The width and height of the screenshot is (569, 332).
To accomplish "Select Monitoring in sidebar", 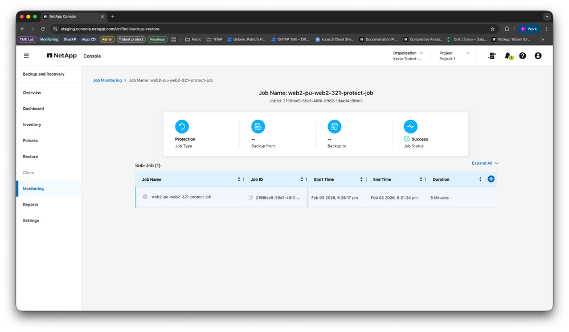I will (x=34, y=189).
